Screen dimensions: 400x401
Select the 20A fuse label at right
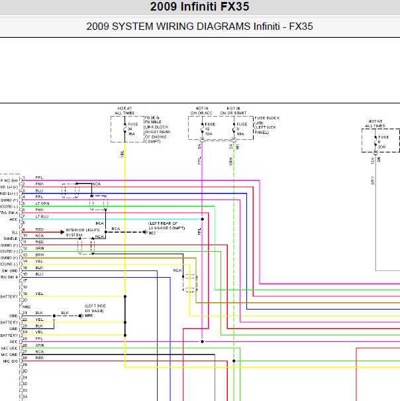[383, 142]
